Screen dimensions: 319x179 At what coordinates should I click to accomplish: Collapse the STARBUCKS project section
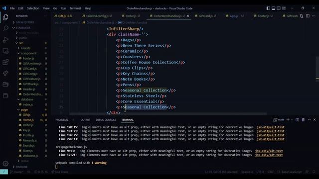point(23,28)
